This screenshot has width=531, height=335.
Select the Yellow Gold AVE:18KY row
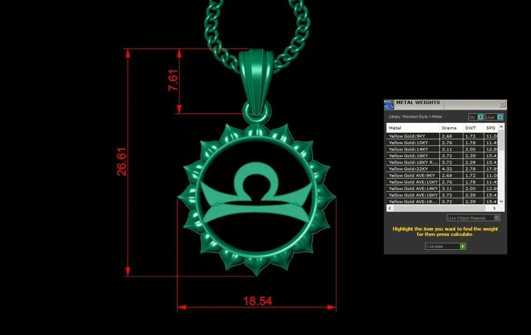442,195
